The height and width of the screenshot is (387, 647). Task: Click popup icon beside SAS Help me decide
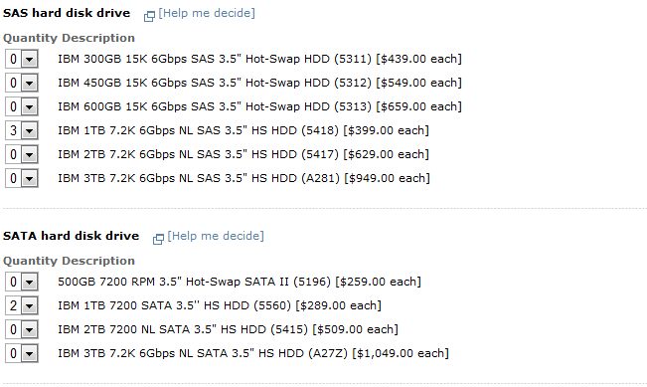pyautogui.click(x=149, y=16)
